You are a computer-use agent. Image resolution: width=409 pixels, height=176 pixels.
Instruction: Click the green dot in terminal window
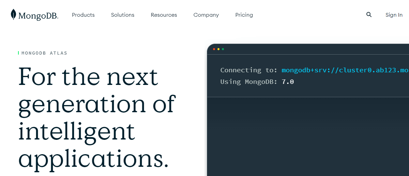223,49
